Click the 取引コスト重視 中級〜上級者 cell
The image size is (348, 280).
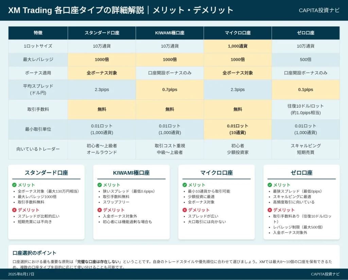[170, 149]
